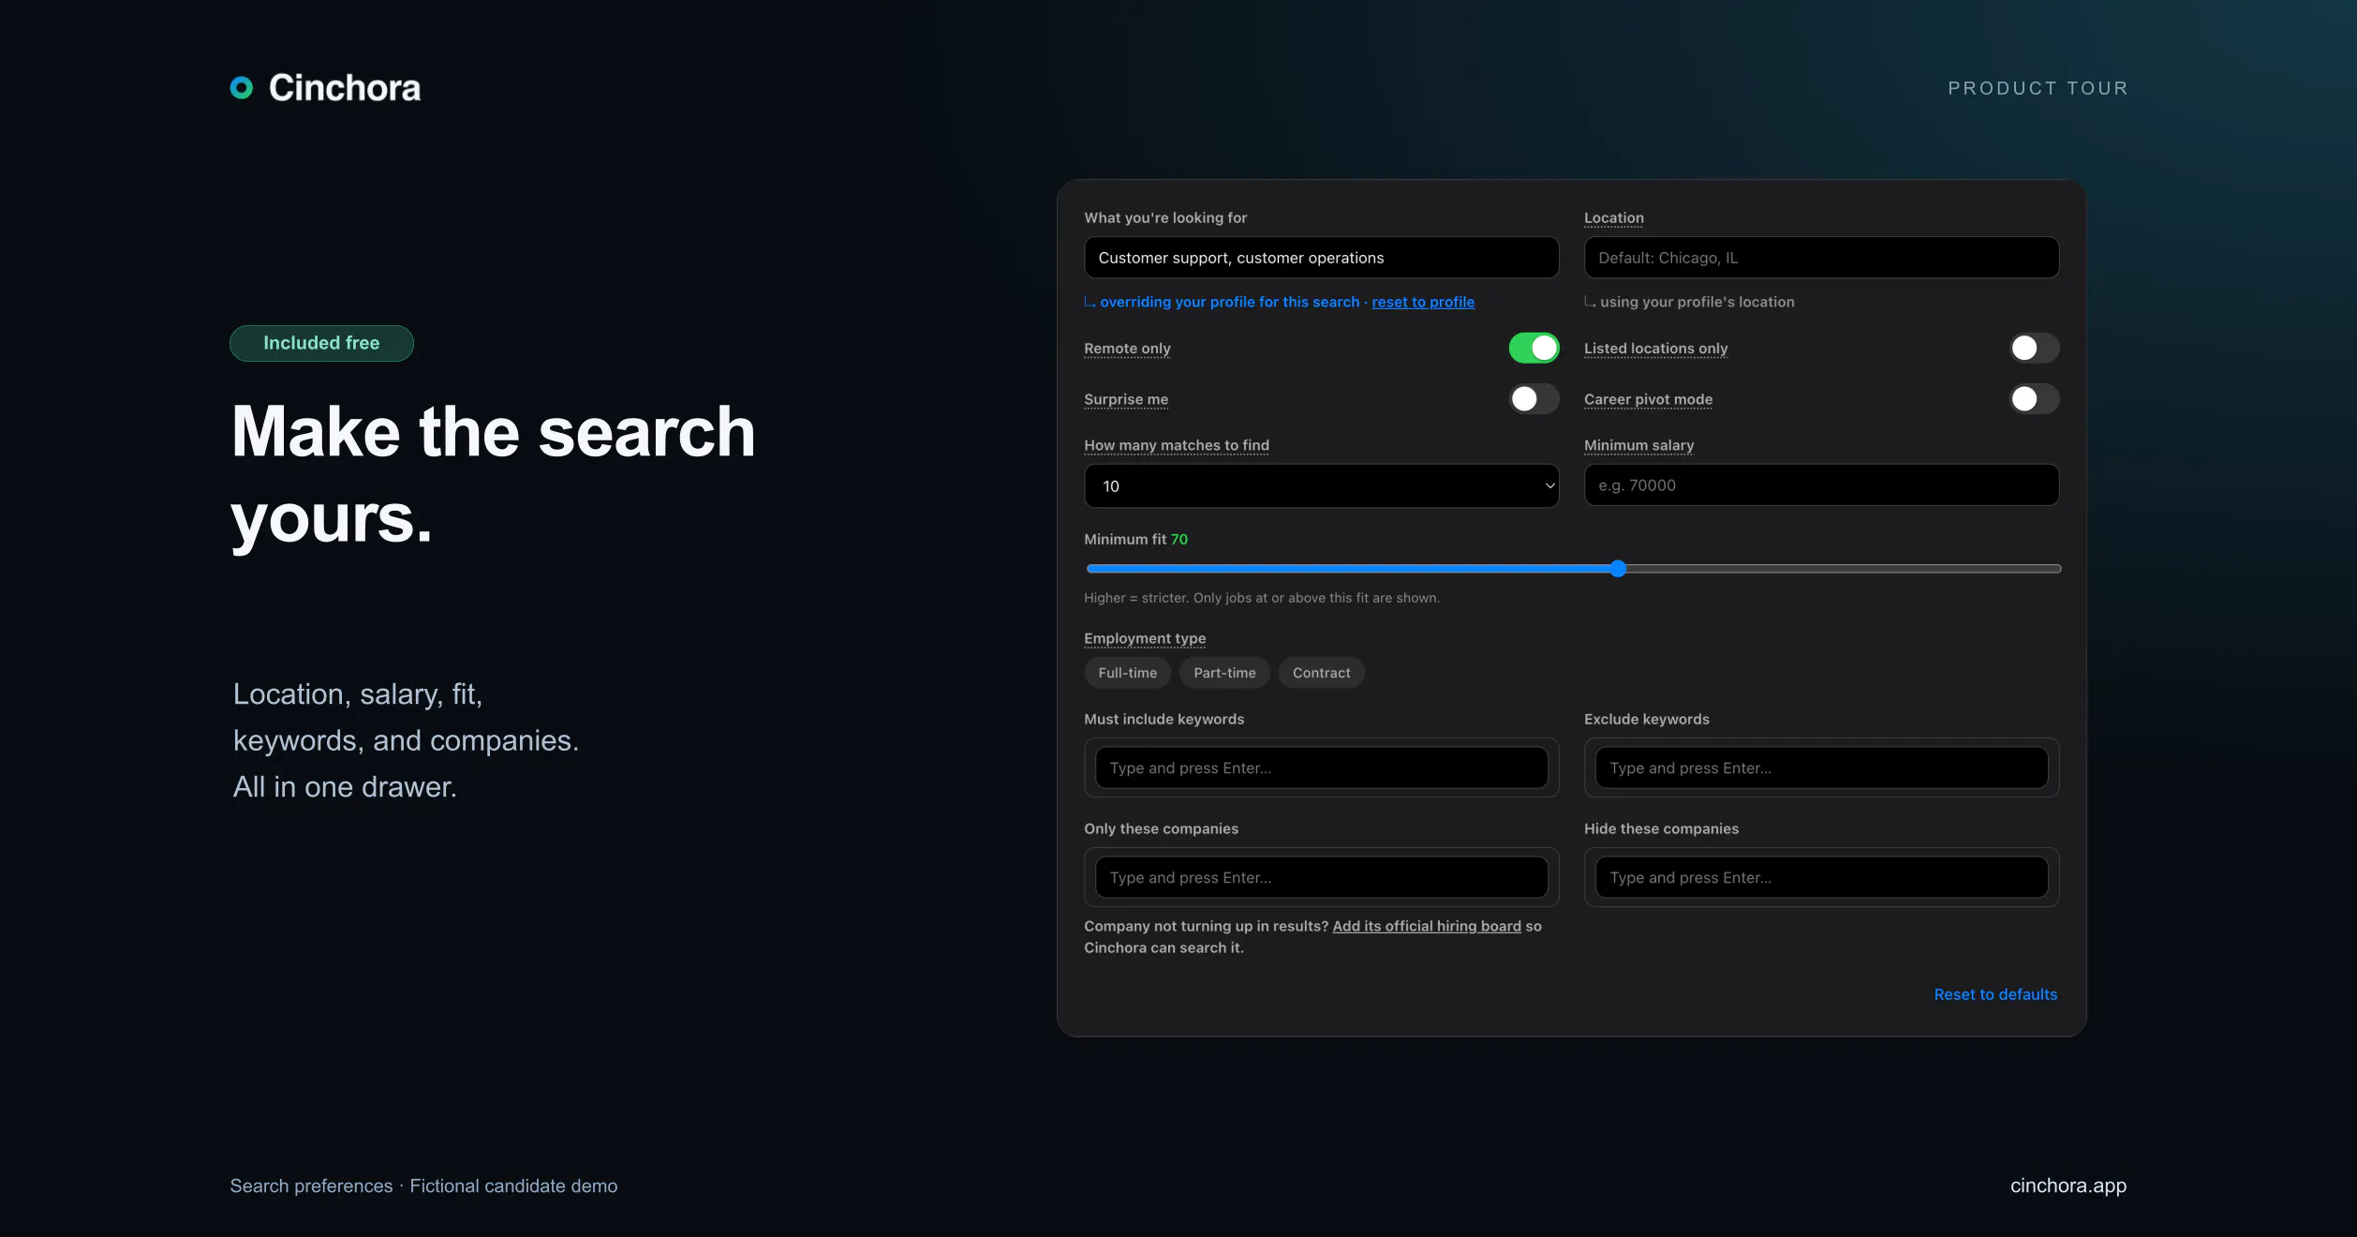The width and height of the screenshot is (2357, 1237).
Task: Click the How many matches to find label
Action: tap(1177, 445)
